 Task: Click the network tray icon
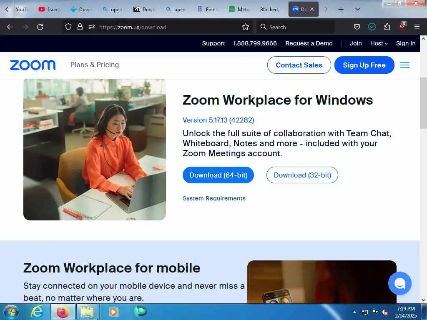point(364,312)
